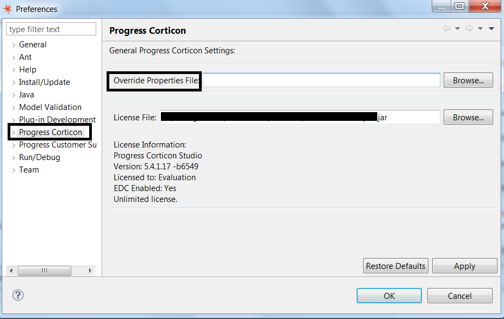Select Plug-in Development in the tree
The width and height of the screenshot is (504, 319).
click(x=57, y=120)
